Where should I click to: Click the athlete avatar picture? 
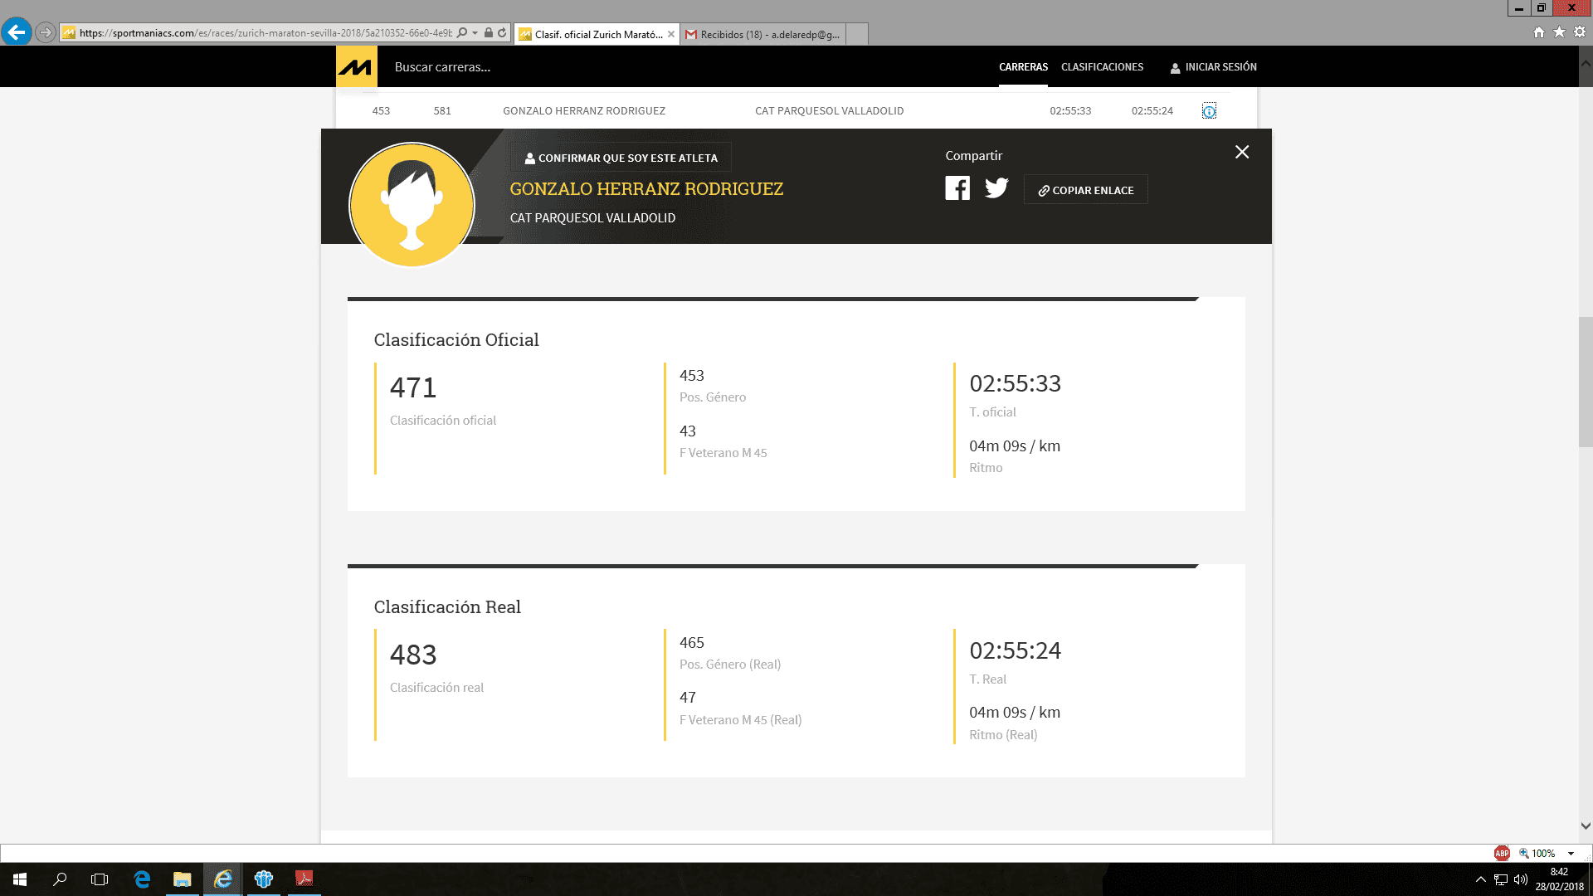(x=412, y=205)
